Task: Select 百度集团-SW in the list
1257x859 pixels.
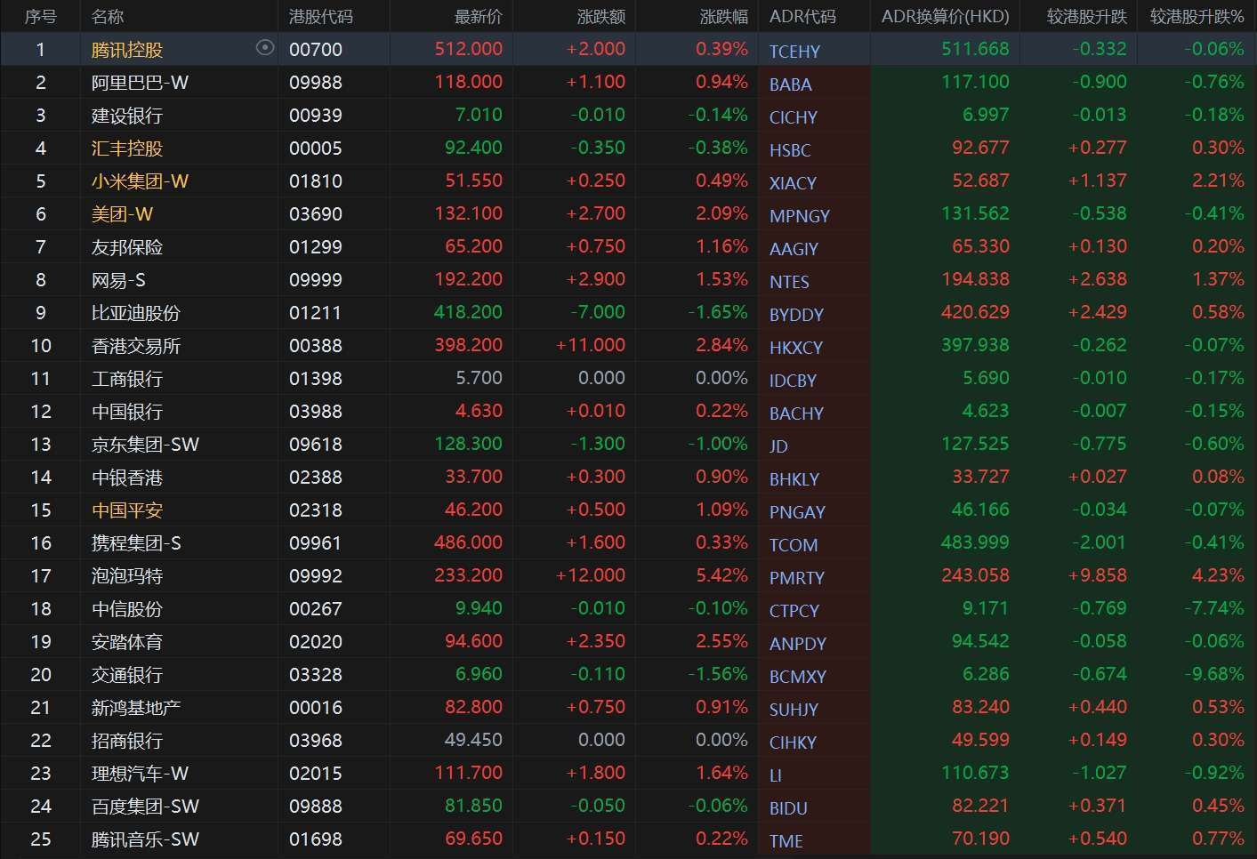Action: tap(146, 807)
